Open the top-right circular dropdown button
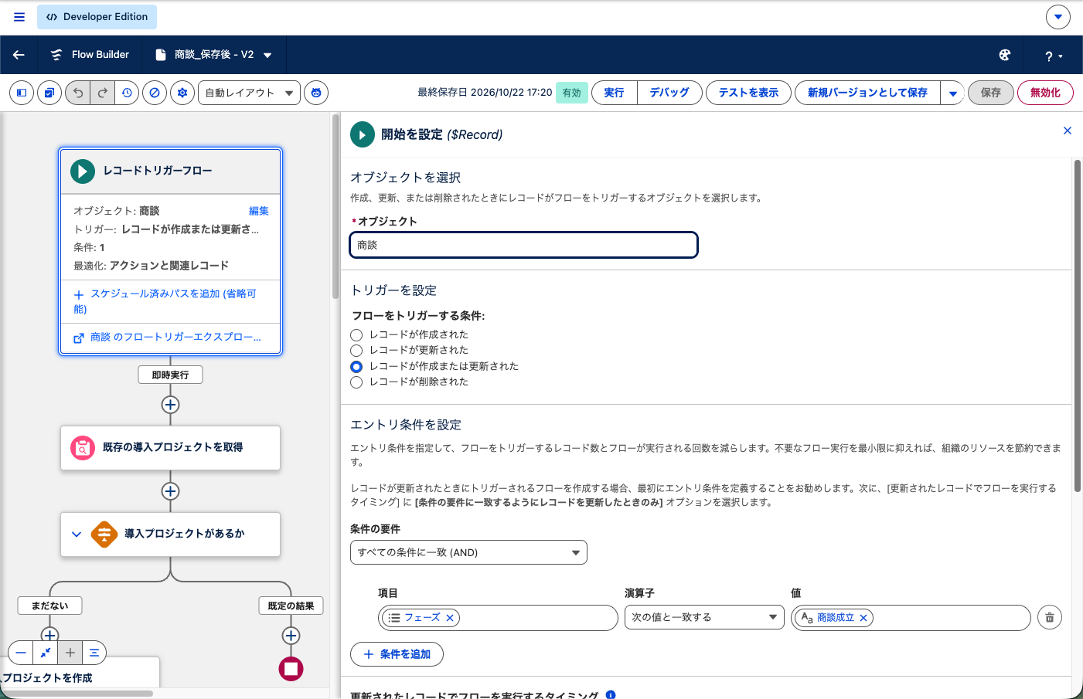The width and height of the screenshot is (1083, 699). (1058, 16)
